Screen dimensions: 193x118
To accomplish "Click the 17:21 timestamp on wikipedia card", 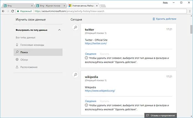I will tap(169, 76).
